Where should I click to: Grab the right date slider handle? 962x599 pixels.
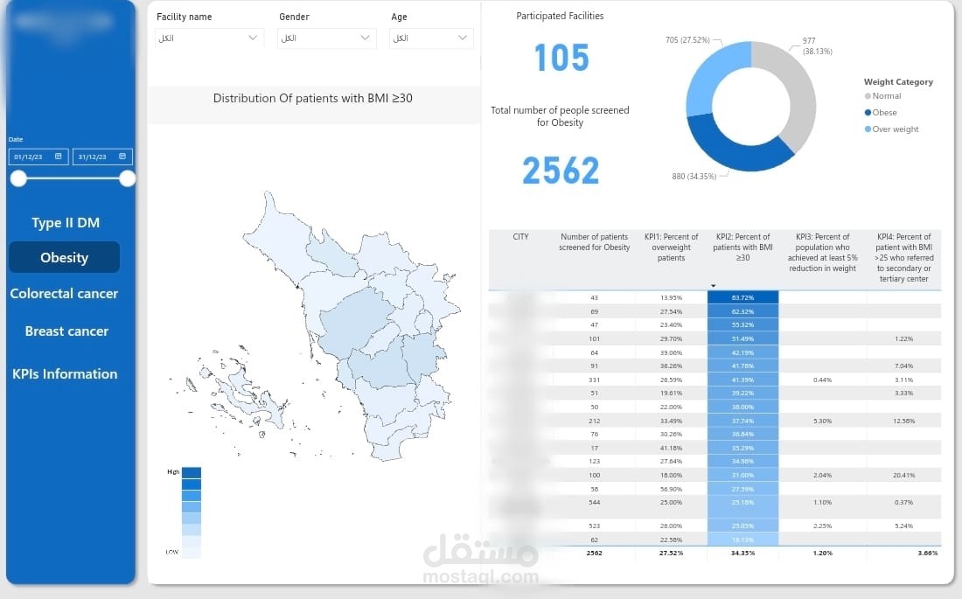[x=127, y=178]
